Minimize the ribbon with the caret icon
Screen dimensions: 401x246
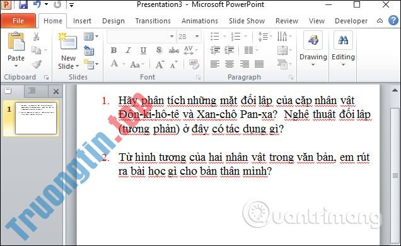(380, 21)
